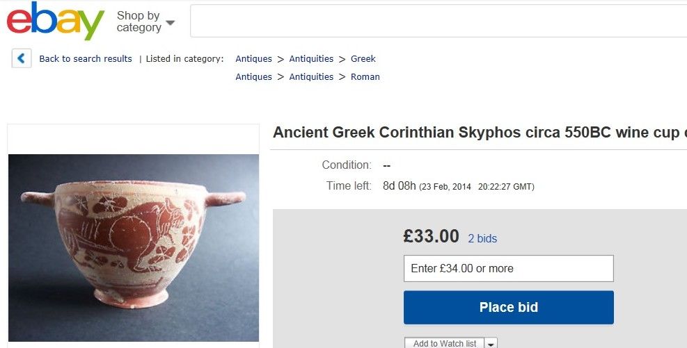Click the blue back arrow icon

click(x=22, y=58)
